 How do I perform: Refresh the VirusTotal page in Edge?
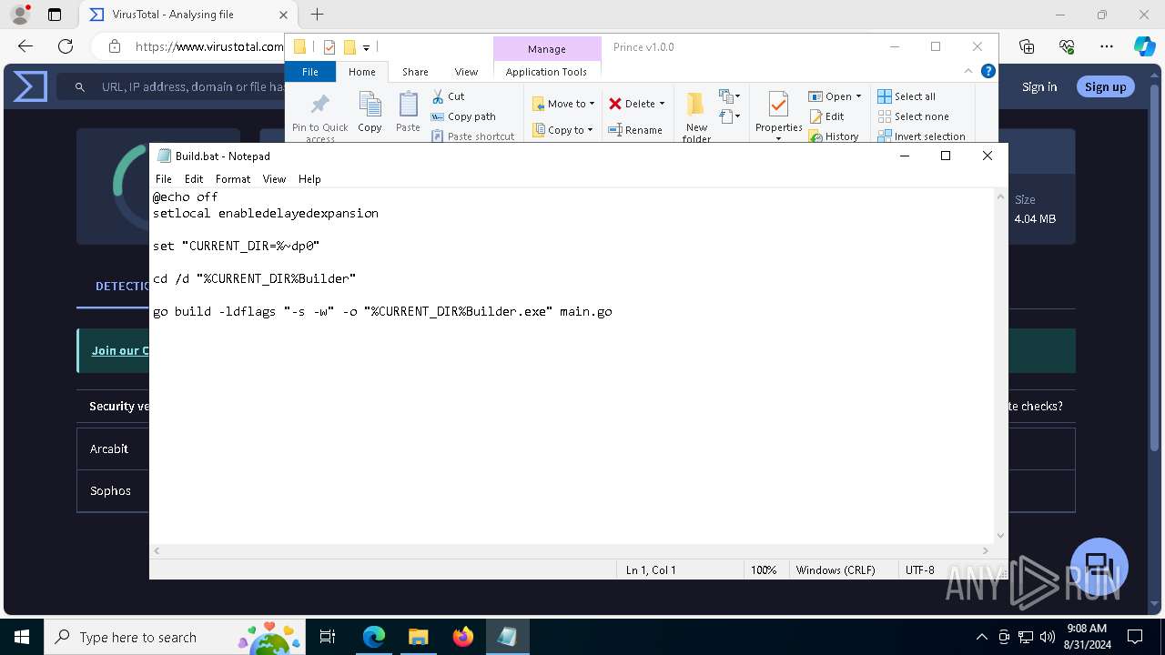tap(66, 46)
